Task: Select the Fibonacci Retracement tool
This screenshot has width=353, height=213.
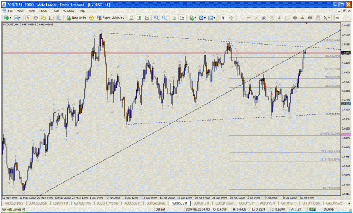Action: click(x=272, y=18)
